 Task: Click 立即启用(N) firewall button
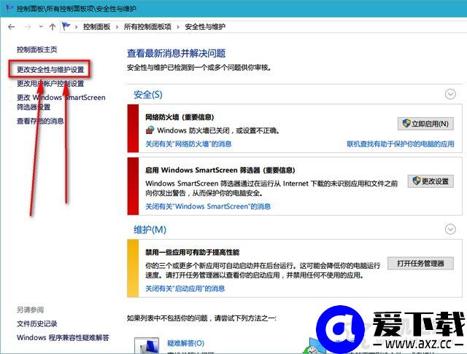pyautogui.click(x=425, y=124)
